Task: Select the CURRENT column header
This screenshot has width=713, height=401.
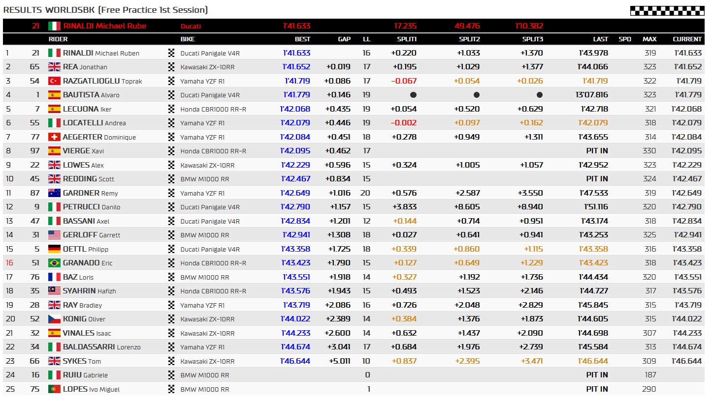Action: tap(687, 39)
